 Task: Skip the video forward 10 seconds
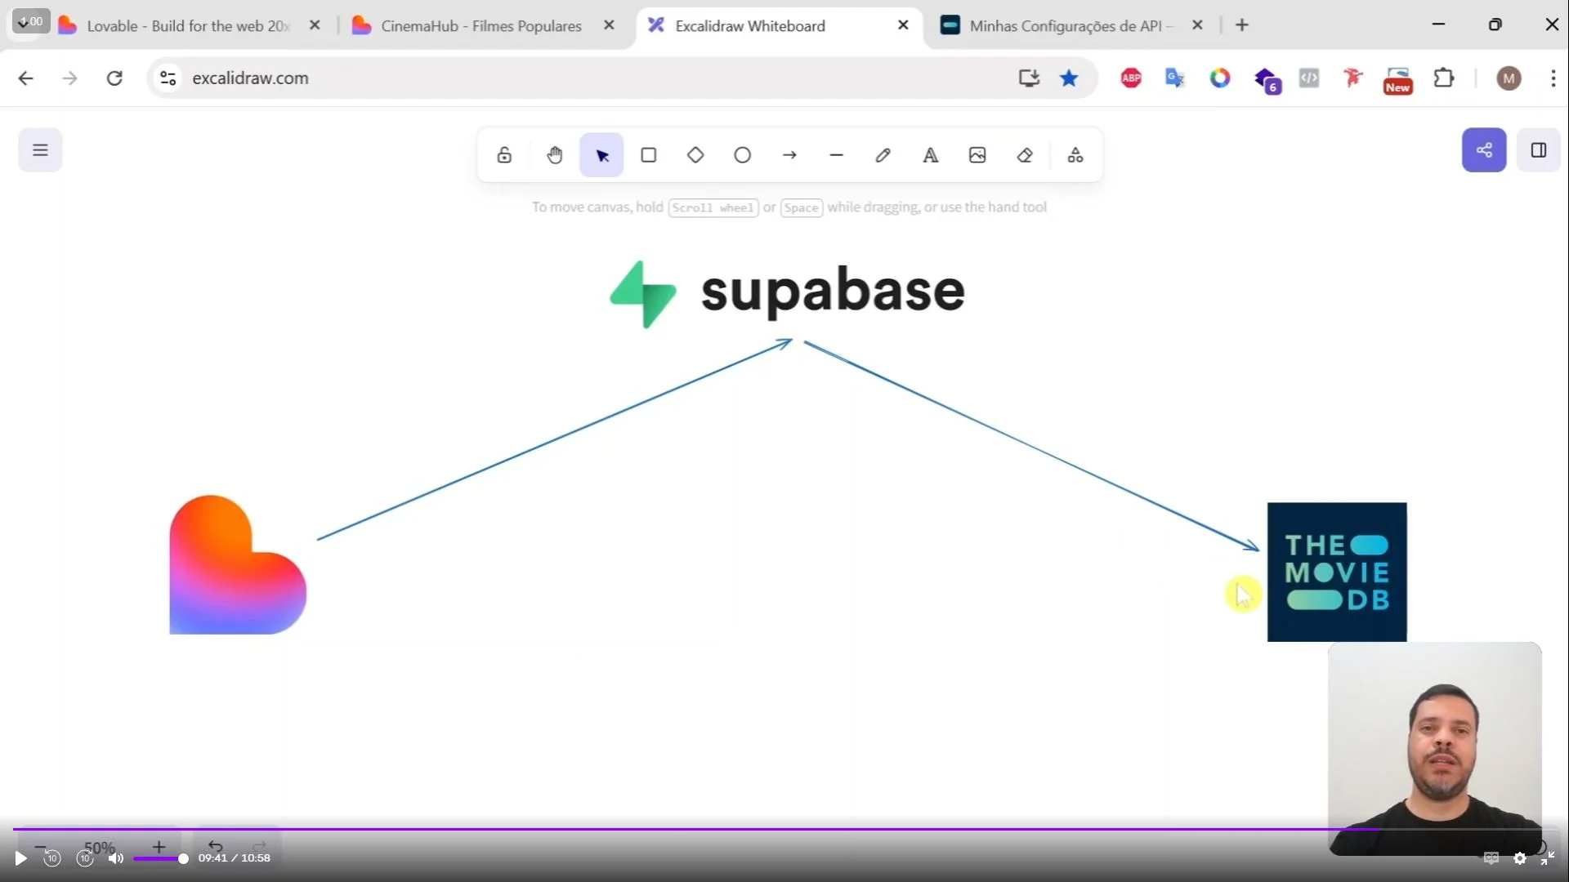[x=85, y=858]
